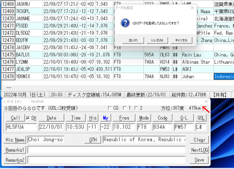Click the Remarks2 button

(x=15, y=160)
